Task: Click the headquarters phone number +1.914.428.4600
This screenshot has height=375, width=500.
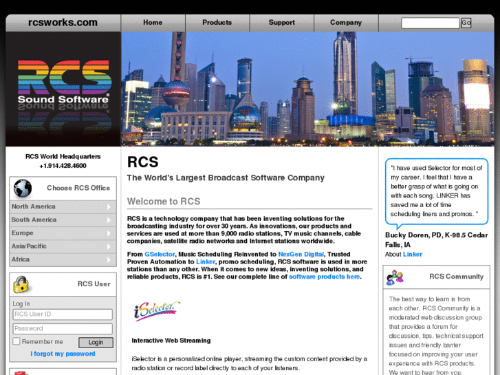Action: point(63,166)
